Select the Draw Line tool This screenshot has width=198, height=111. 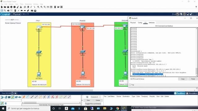tap(19, 10)
